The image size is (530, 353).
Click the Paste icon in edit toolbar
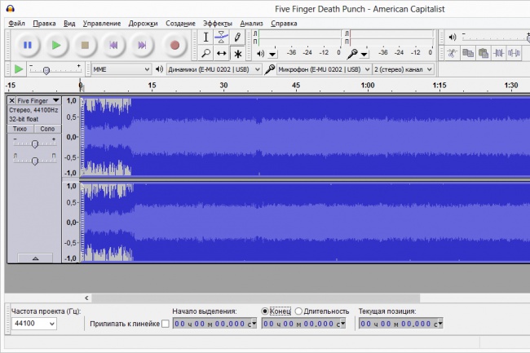click(x=484, y=53)
